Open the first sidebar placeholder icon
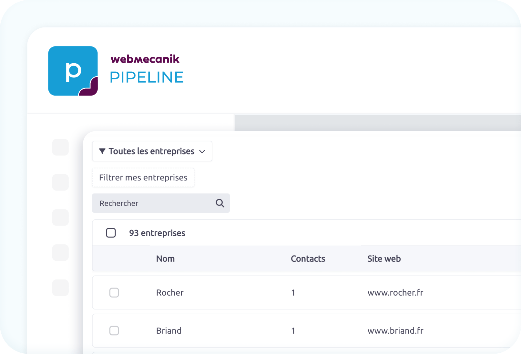 [60, 147]
